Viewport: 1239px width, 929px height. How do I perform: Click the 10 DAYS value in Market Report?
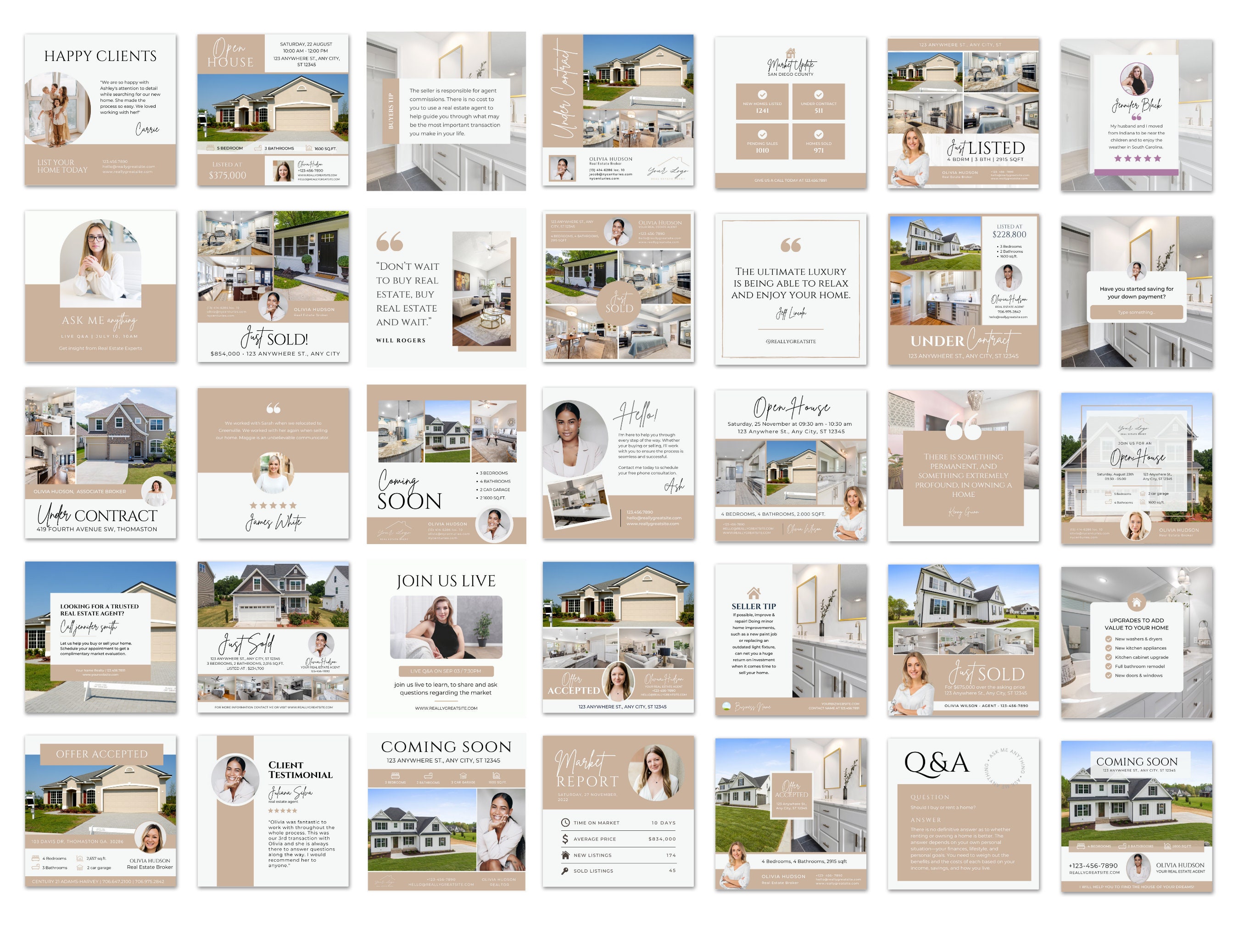[x=663, y=823]
